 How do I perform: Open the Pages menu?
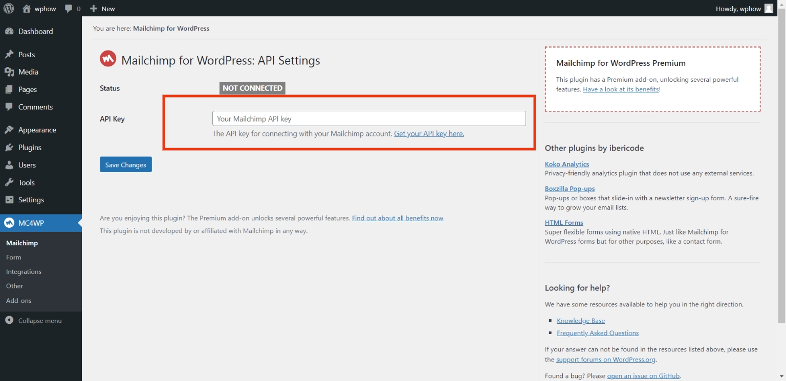tap(41, 89)
